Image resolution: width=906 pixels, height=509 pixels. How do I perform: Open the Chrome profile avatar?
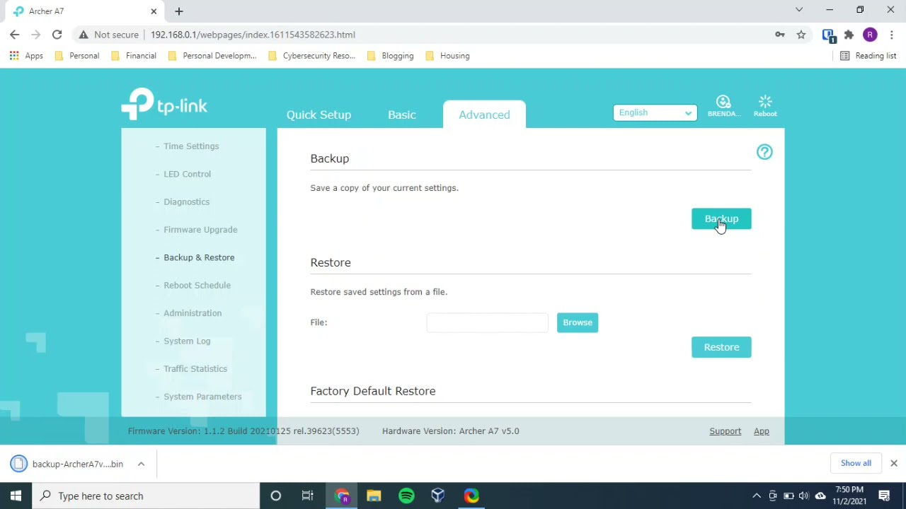870,35
